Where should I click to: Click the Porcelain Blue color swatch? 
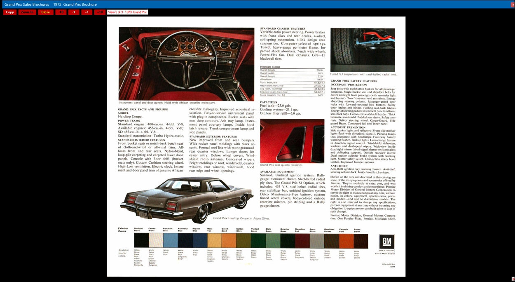click(170, 241)
